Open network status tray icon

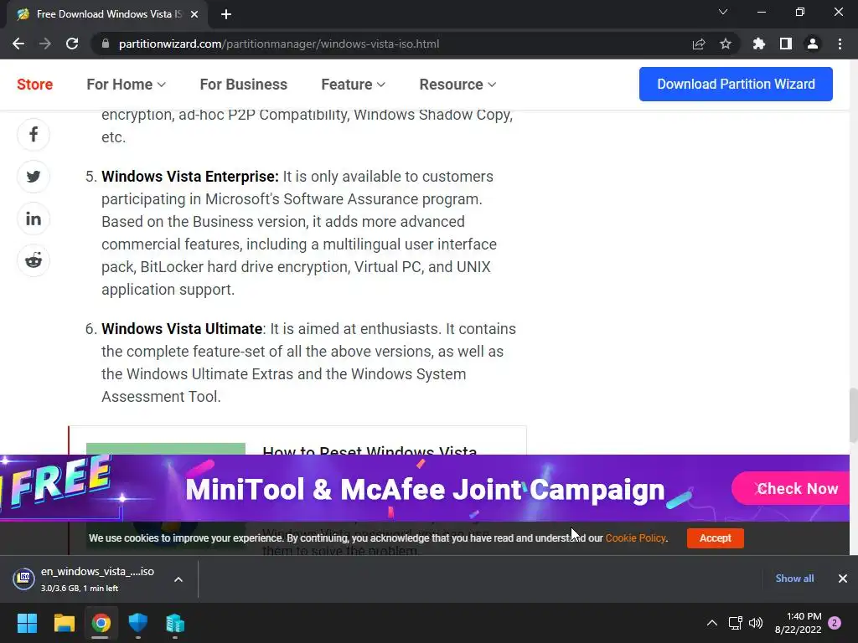[x=736, y=623]
